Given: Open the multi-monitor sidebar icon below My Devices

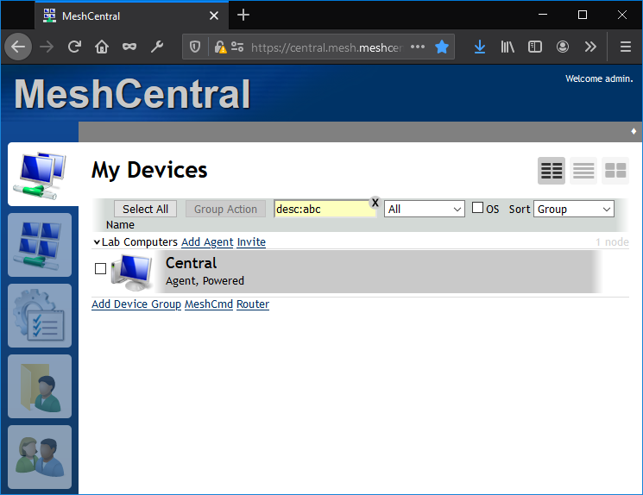Looking at the screenshot, I should pos(40,245).
